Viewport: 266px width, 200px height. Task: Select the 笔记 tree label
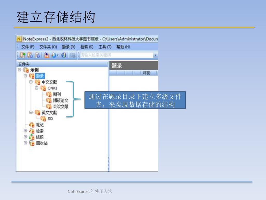click(40, 125)
